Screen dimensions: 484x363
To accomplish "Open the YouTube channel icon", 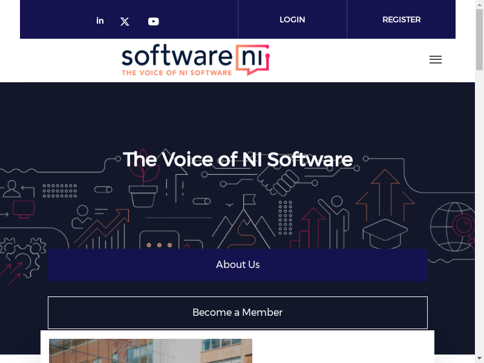I will (x=154, y=21).
